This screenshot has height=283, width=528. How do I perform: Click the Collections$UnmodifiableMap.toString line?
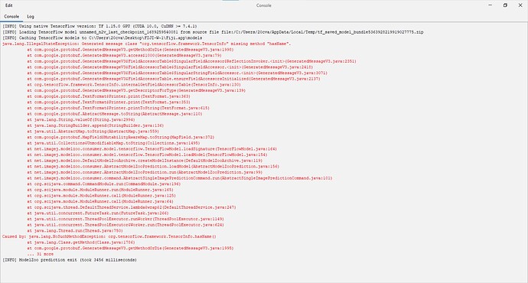113,143
